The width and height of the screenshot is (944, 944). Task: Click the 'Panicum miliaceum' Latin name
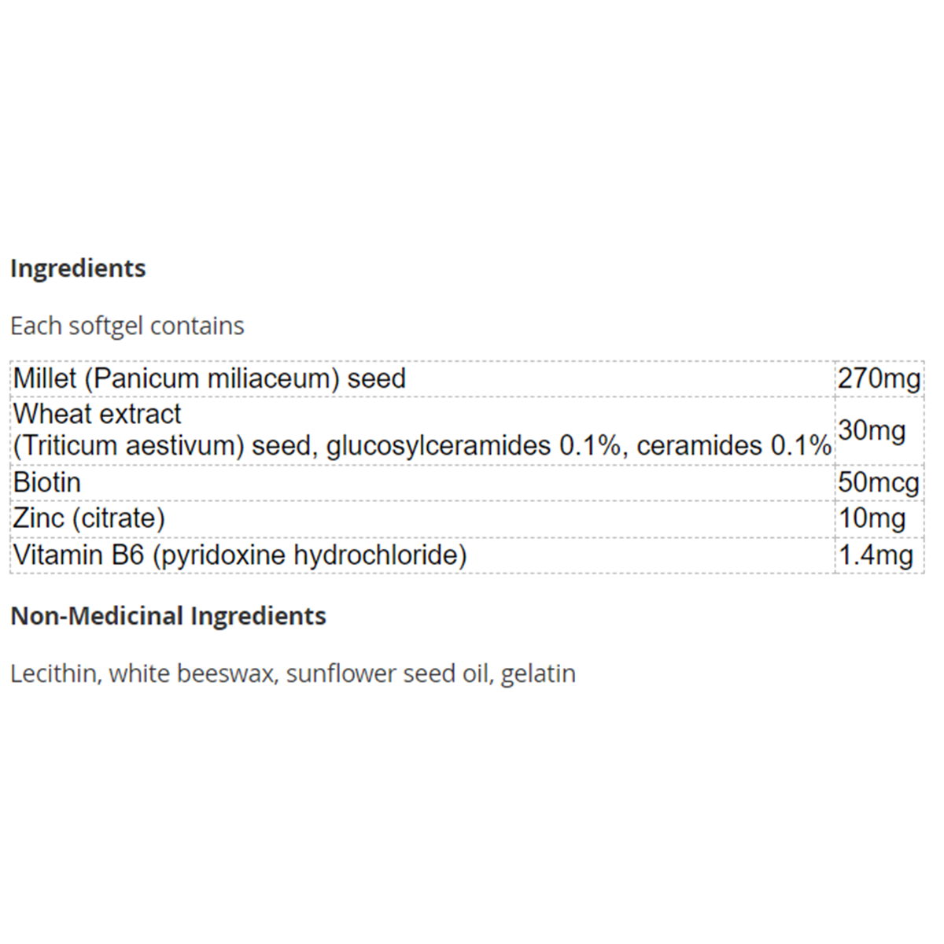tap(212, 378)
